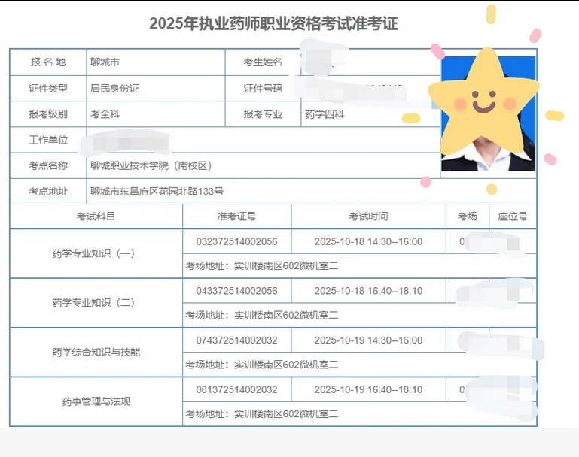
Task: Click the 药学四科 specialty value
Action: pyautogui.click(x=325, y=114)
